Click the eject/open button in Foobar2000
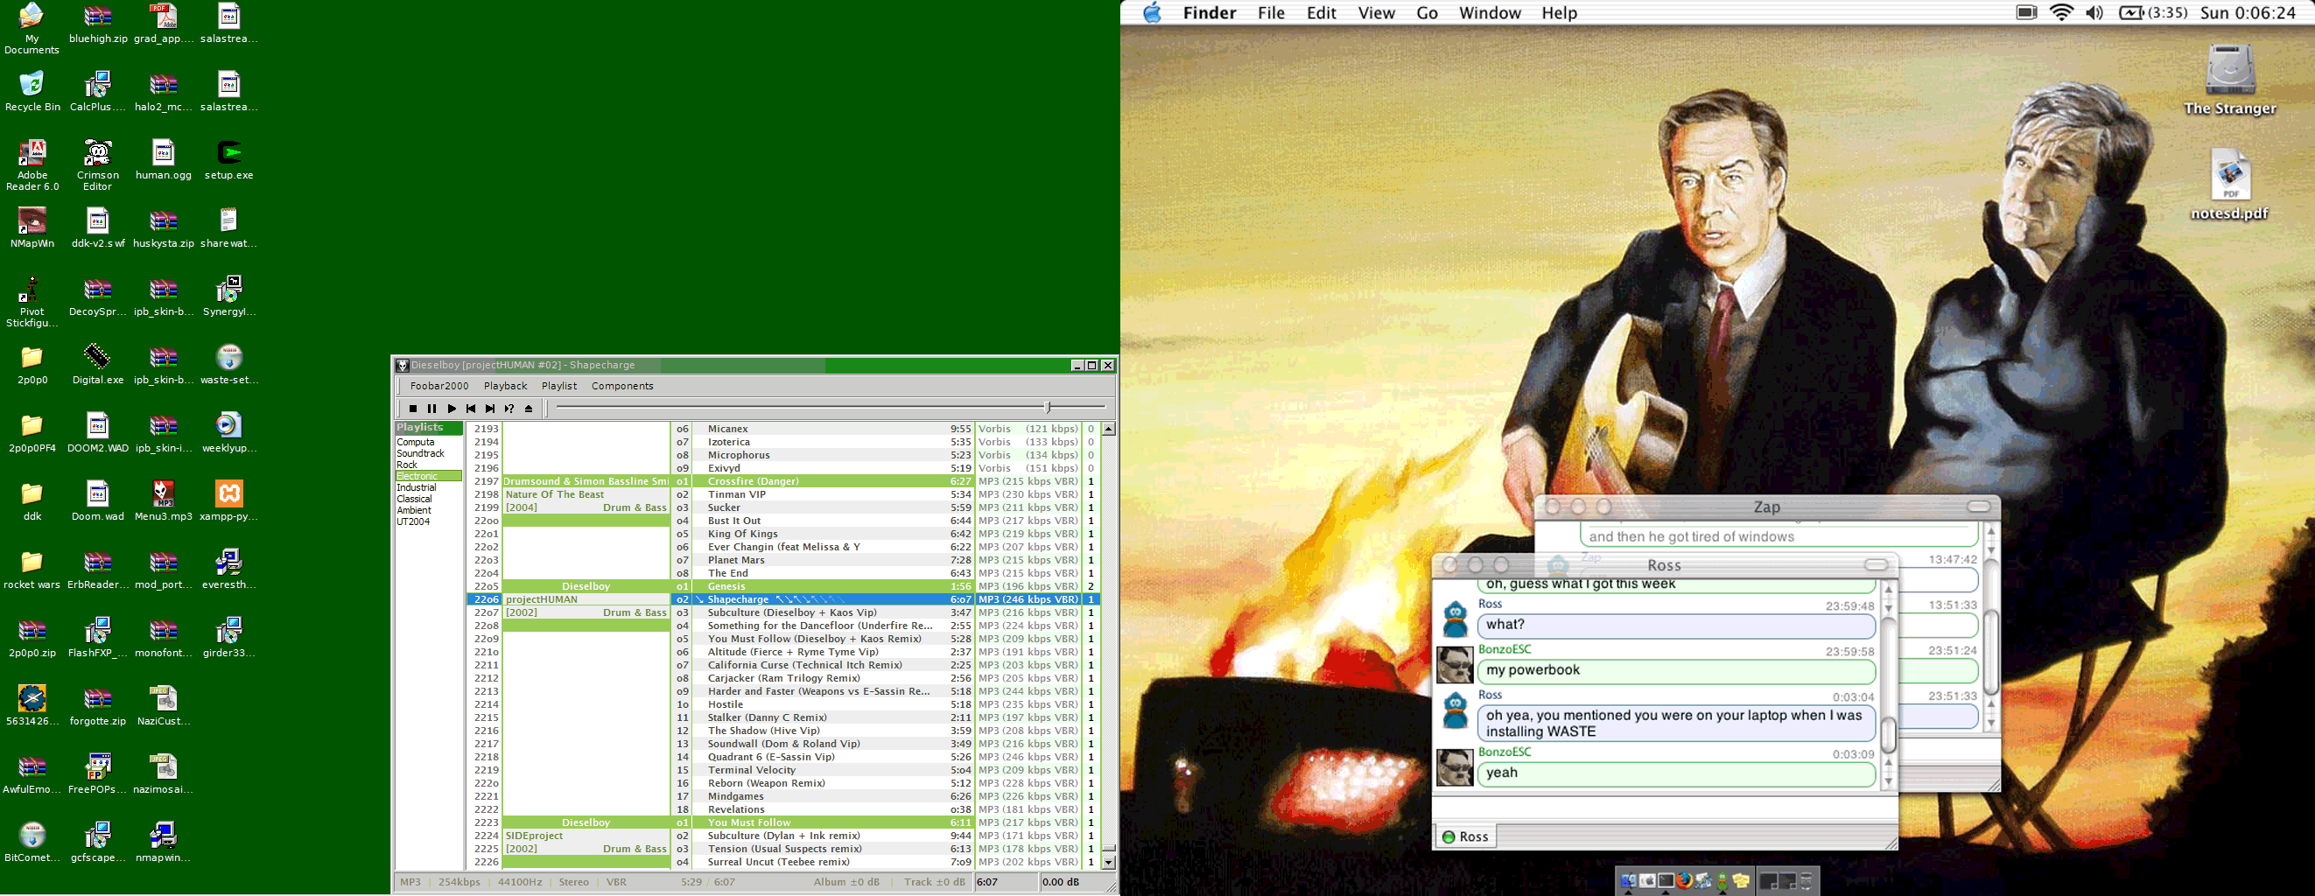This screenshot has height=896, width=2315. pyautogui.click(x=529, y=409)
